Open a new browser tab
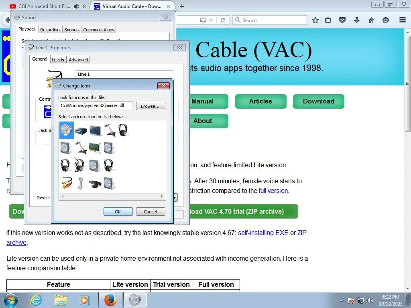 click(182, 6)
